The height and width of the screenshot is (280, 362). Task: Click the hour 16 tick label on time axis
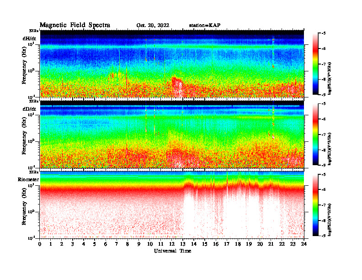tap(216, 244)
